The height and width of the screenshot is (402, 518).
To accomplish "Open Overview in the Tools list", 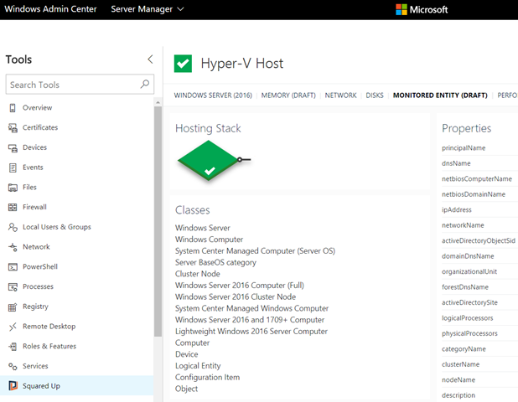I will pos(76,108).
